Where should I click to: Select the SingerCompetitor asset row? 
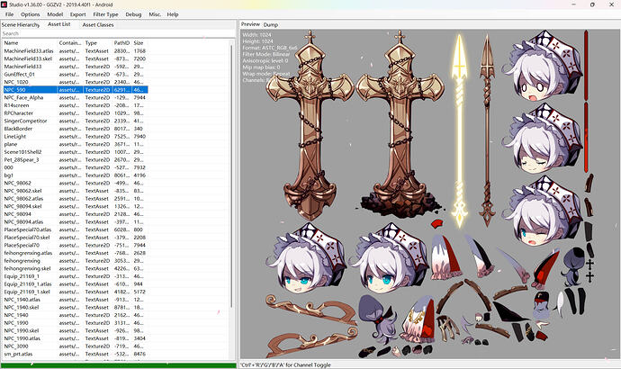tap(76, 121)
